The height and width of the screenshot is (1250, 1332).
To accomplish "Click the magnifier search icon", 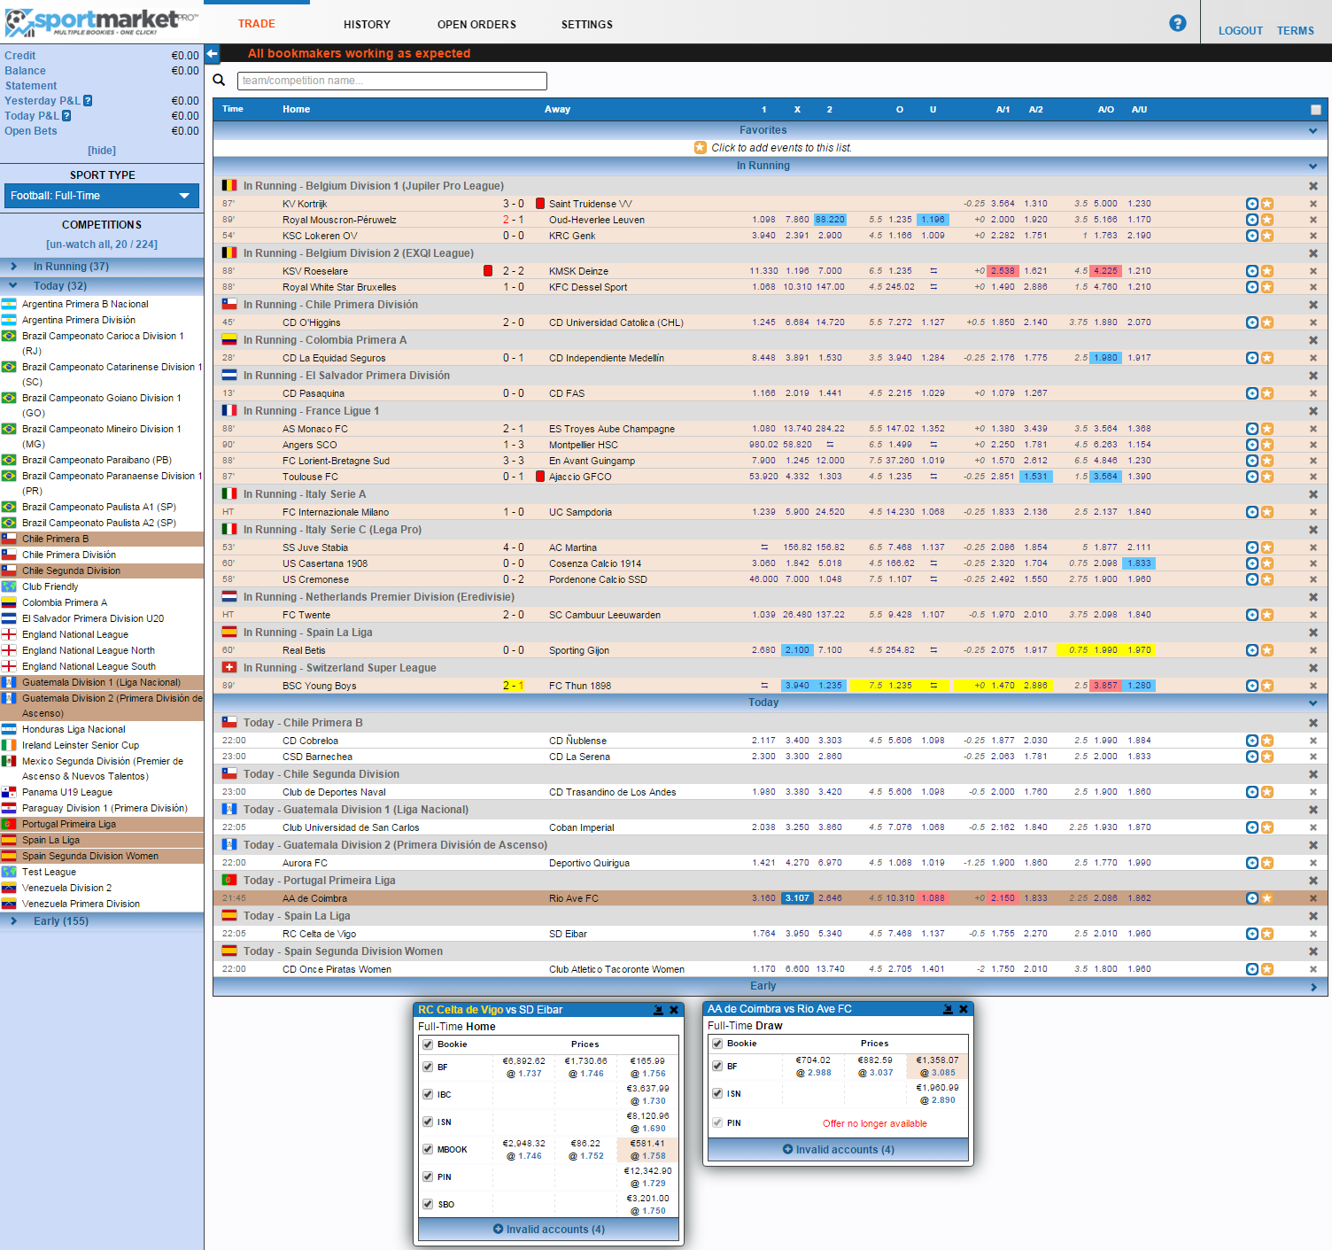I will pyautogui.click(x=220, y=81).
